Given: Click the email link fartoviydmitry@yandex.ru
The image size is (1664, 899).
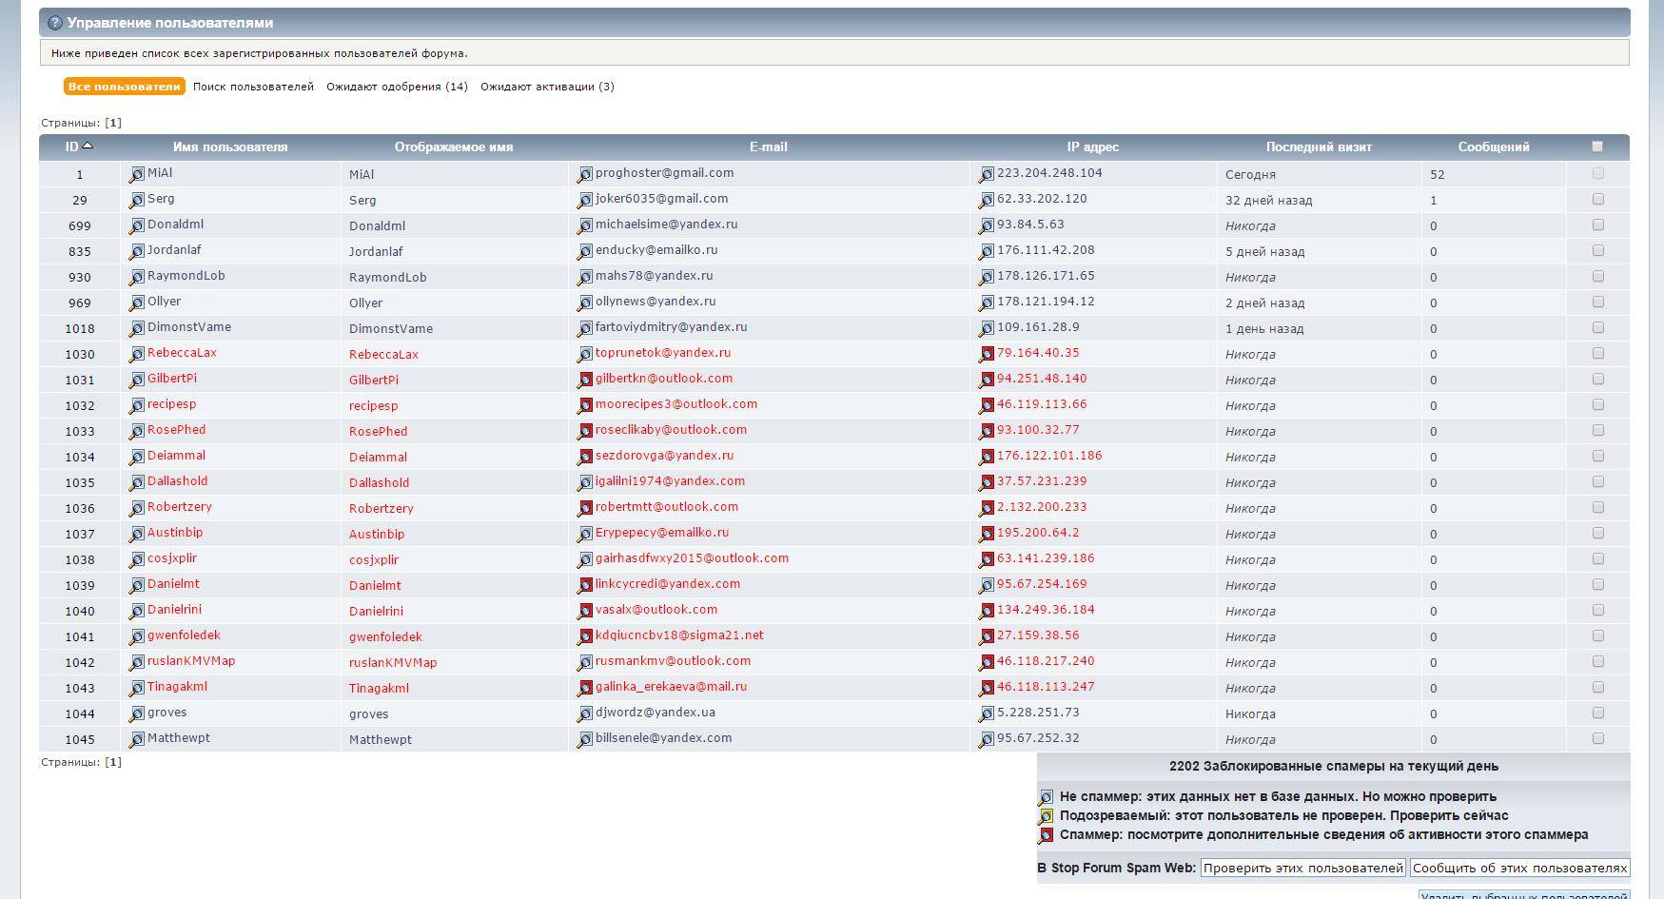Looking at the screenshot, I should [x=671, y=327].
